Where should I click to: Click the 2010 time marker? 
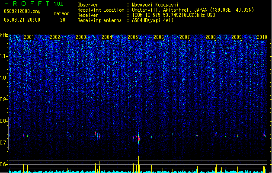tap(262, 37)
